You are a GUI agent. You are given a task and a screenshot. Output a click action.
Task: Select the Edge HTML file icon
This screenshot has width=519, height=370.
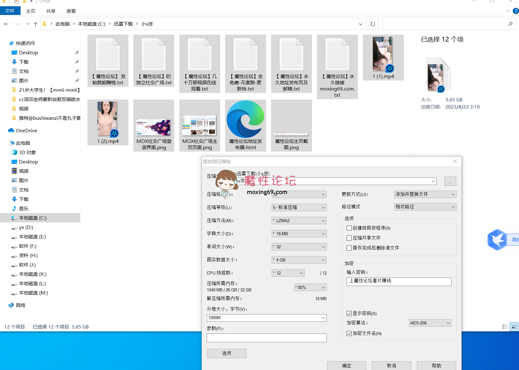(x=245, y=119)
